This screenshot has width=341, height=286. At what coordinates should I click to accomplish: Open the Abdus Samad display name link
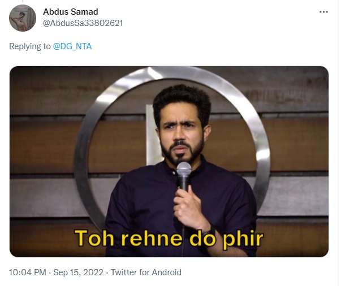(x=70, y=12)
